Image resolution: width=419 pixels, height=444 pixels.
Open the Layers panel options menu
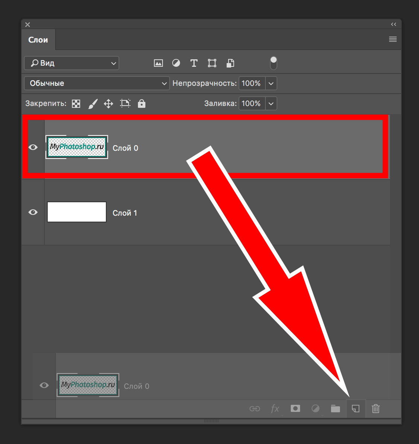pyautogui.click(x=393, y=39)
